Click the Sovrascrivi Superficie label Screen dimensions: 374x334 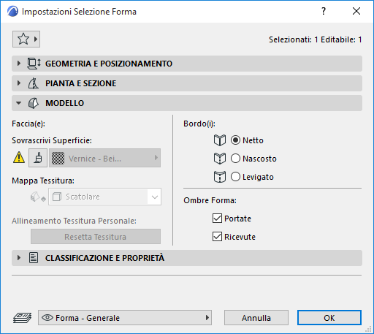coord(52,140)
